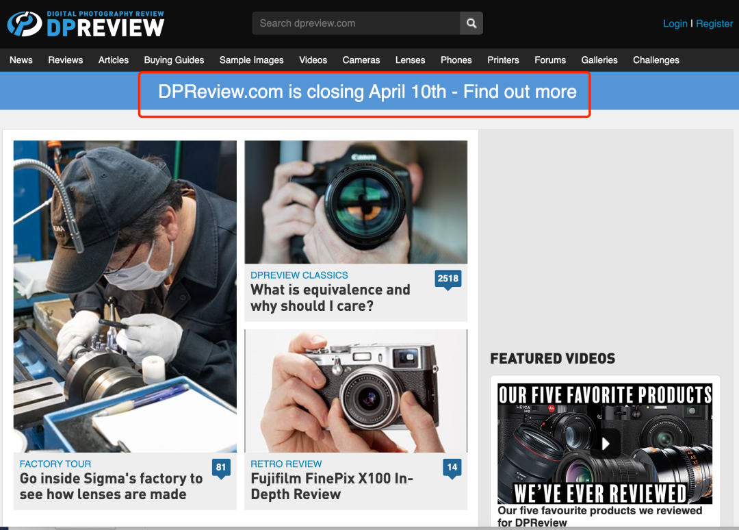Viewport: 739px width, 530px height.
Task: Open Buying Guides menu
Action: (x=174, y=60)
